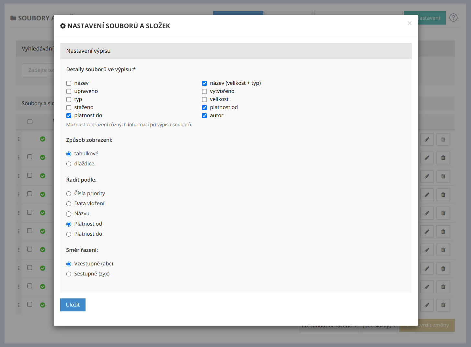The width and height of the screenshot is (471, 347).
Task: Uncheck the 'autor' checkbox
Action: tap(204, 116)
